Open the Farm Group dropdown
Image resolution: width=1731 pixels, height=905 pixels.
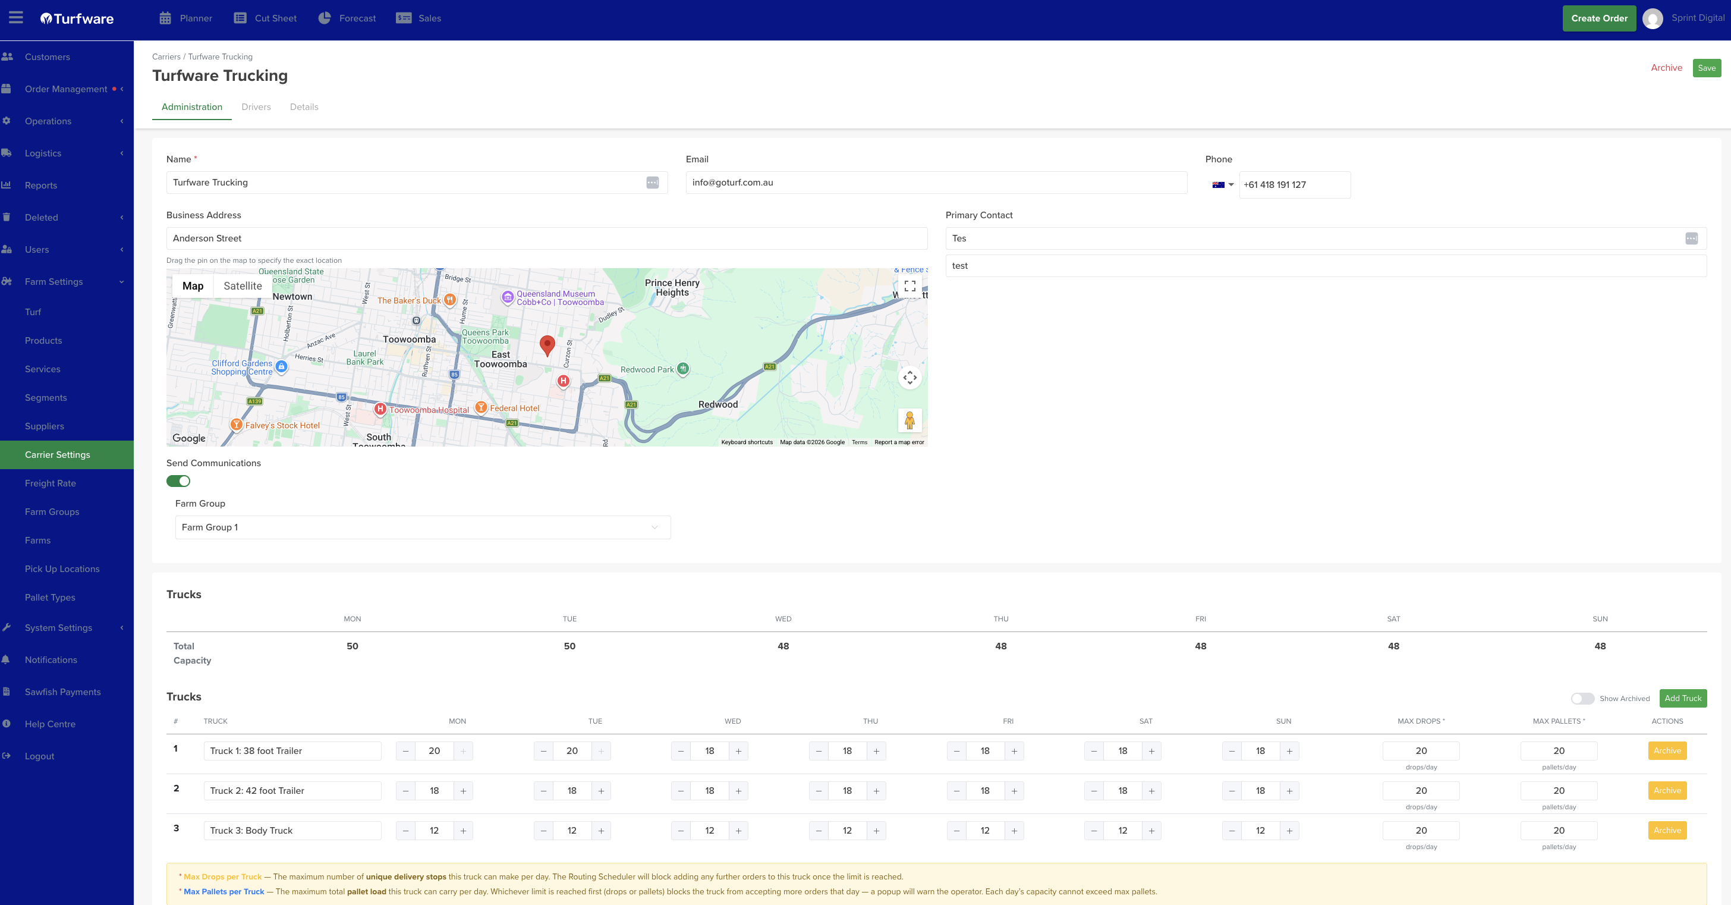tap(423, 528)
